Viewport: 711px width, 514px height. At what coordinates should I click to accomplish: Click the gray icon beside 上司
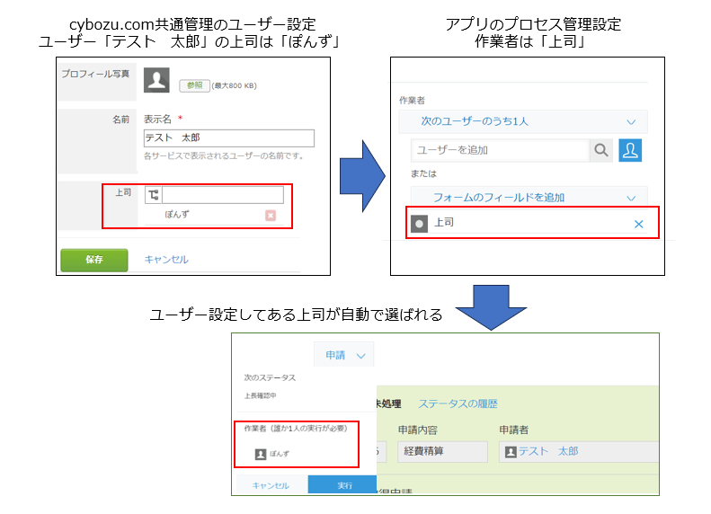tap(419, 224)
